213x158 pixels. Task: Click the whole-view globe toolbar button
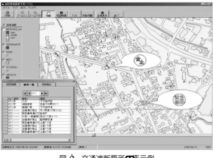[x=102, y=14]
